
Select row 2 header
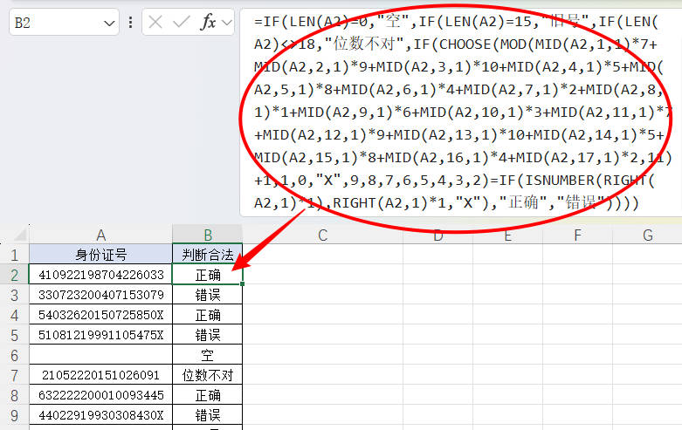(14, 275)
